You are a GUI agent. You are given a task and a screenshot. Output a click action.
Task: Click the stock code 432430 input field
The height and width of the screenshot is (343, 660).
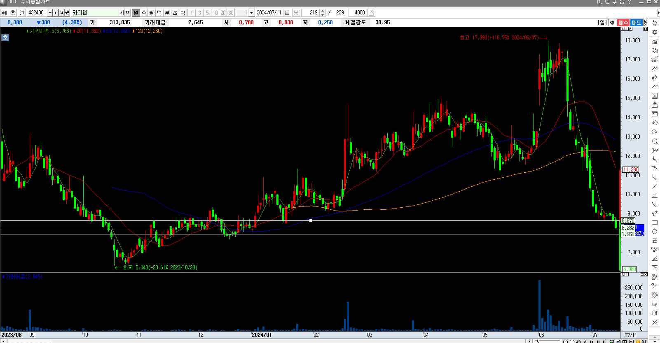click(x=37, y=13)
